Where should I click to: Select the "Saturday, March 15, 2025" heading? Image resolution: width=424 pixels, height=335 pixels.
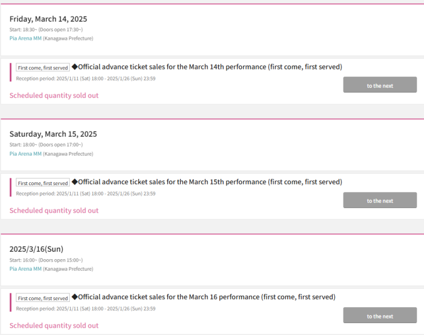(x=53, y=134)
